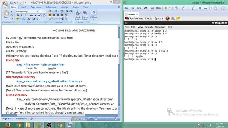Open the Tabs menu in VMware Workstation
The image size is (228, 128).
coord(151,8)
